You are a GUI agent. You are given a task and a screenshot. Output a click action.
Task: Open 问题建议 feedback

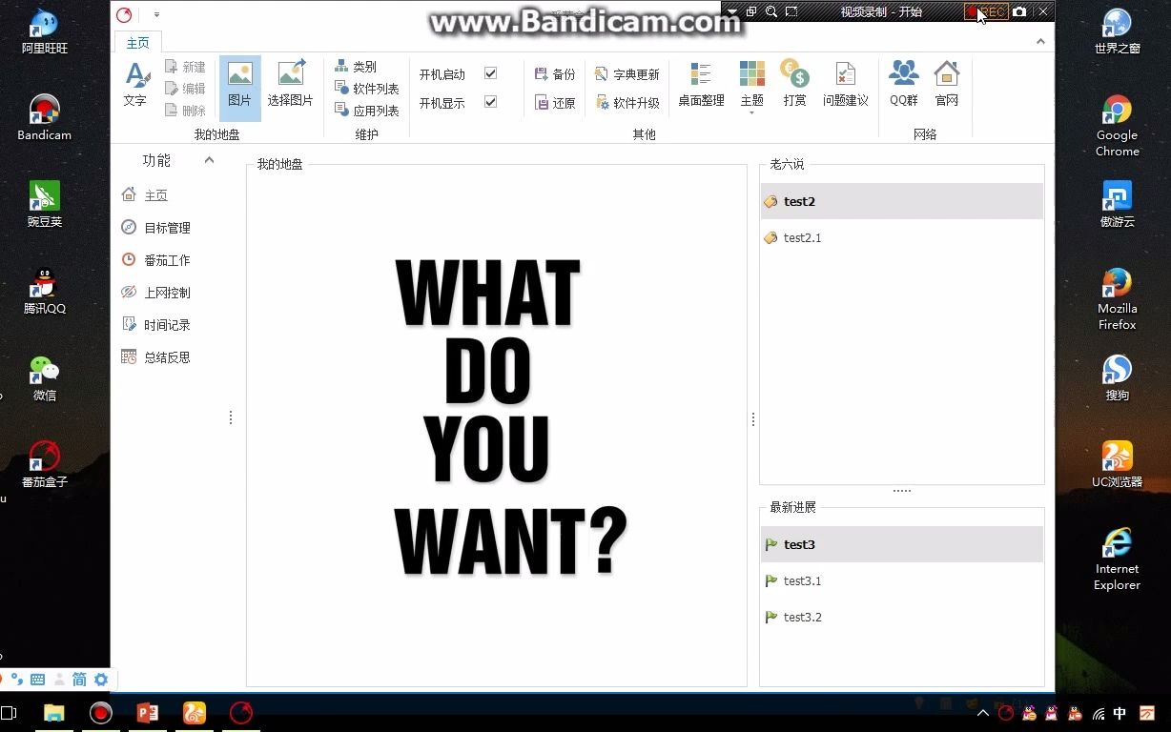[x=846, y=84]
